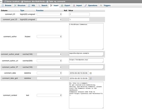The width and height of the screenshot is (142, 110).
Task: Click the Table: wp_comments breadcrumb link
Action: click(x=57, y=1)
